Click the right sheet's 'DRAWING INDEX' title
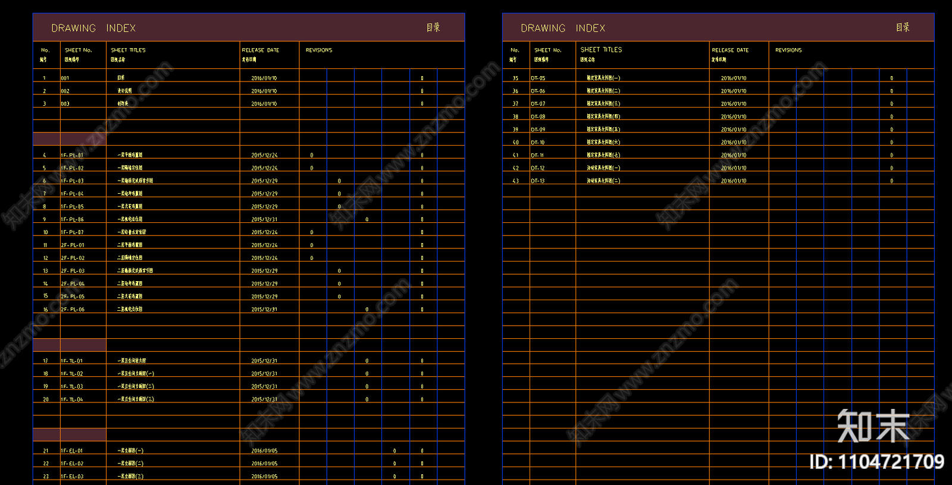The height and width of the screenshot is (485, 952). [563, 28]
